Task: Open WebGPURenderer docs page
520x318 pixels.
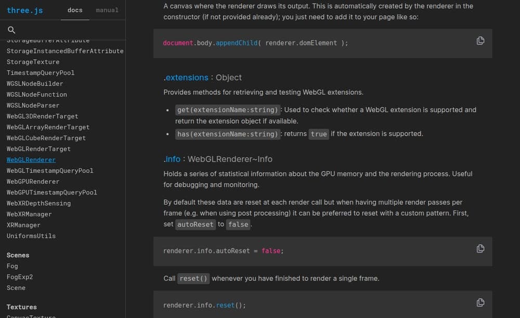Action: [33, 182]
